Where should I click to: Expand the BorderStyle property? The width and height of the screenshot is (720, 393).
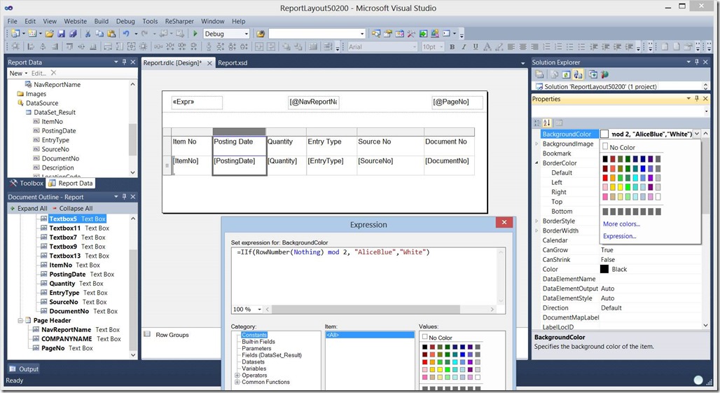point(536,221)
